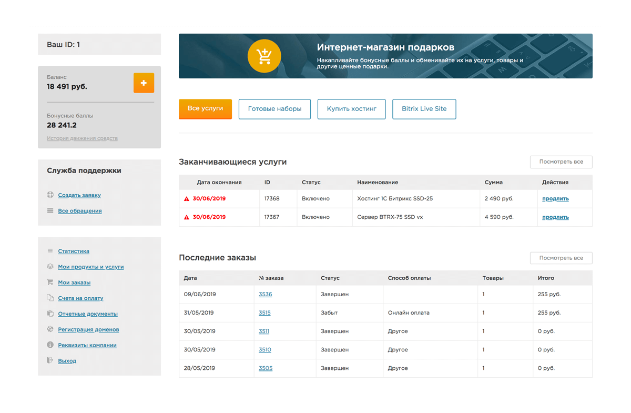
Task: Open order 3536 details
Action: point(266,294)
